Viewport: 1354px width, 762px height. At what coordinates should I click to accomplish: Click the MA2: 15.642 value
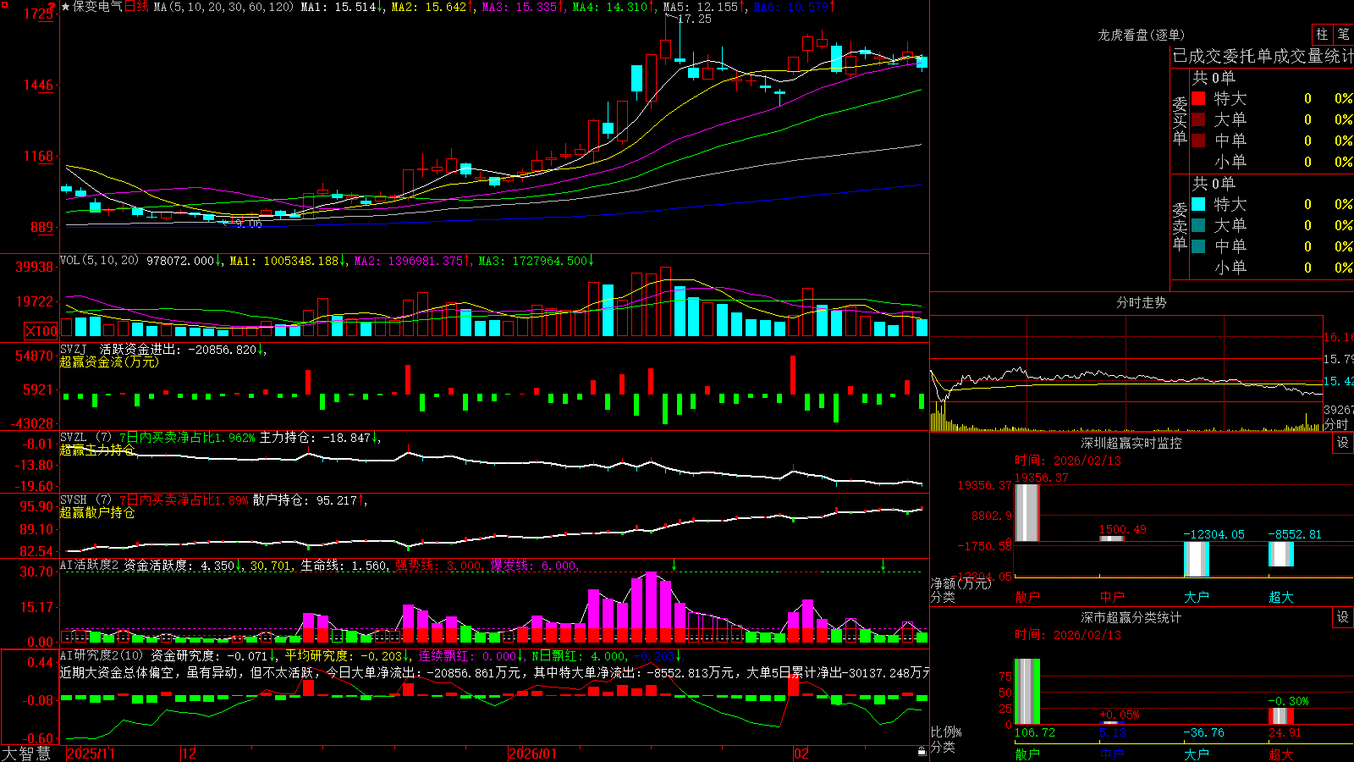[x=429, y=7]
